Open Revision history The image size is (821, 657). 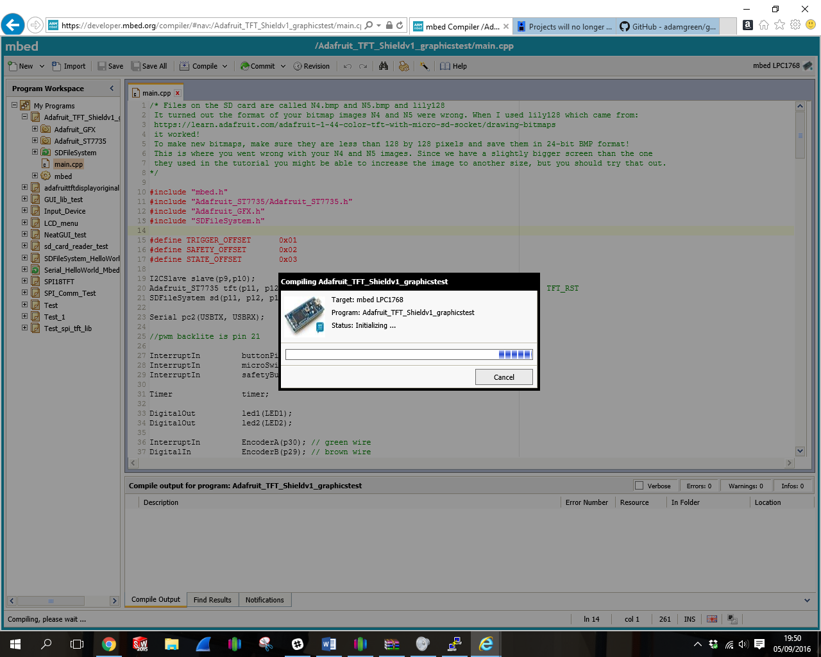313,66
